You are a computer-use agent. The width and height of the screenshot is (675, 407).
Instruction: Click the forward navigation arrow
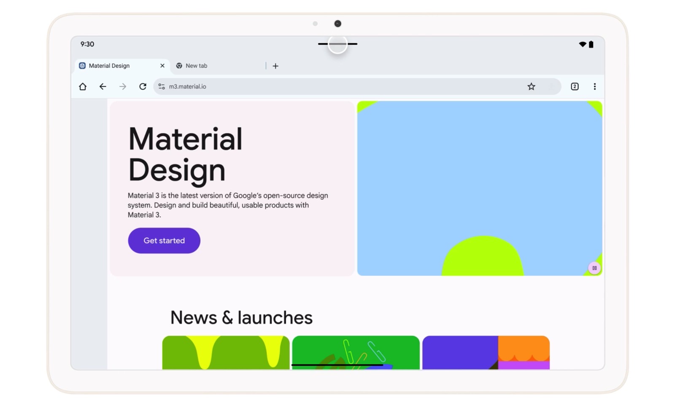point(123,86)
